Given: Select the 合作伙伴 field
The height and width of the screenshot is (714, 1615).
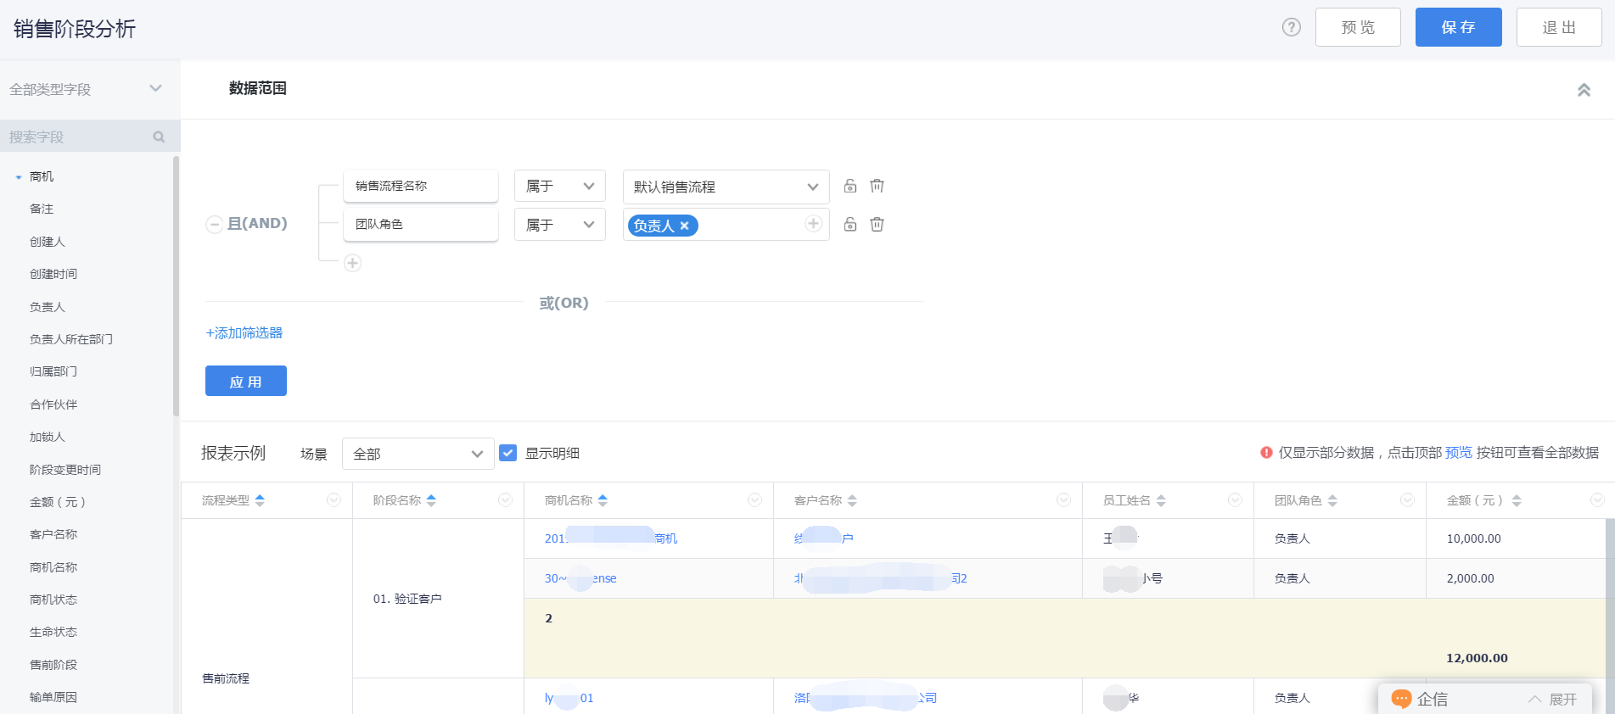Looking at the screenshot, I should 53,404.
